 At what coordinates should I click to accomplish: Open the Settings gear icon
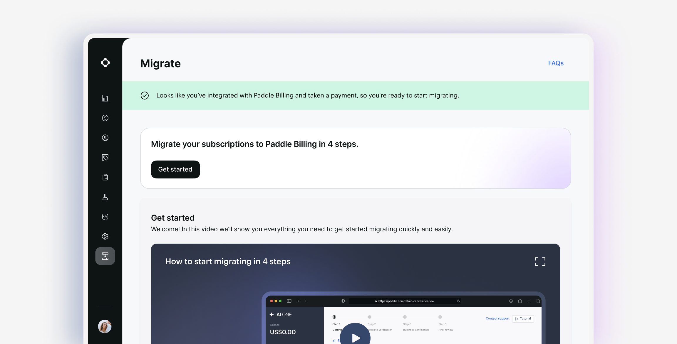pos(105,236)
